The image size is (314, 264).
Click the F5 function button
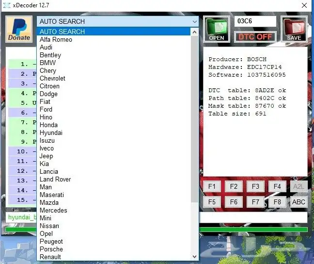(212, 202)
